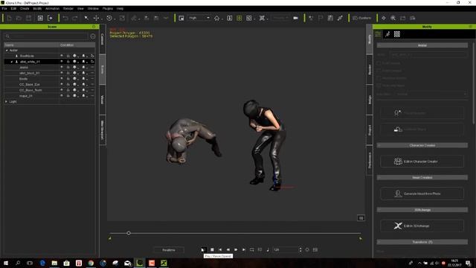Screen dimensions: 476x268
Task: Click the Realtime button in playbar
Action: tap(169, 250)
